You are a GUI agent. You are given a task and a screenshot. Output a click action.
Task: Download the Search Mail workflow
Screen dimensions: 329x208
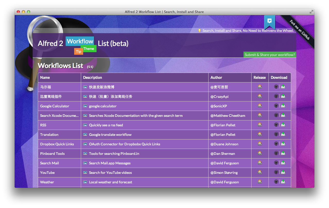click(x=283, y=163)
